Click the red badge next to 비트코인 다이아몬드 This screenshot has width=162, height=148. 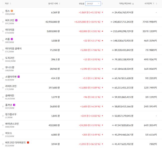(28, 143)
